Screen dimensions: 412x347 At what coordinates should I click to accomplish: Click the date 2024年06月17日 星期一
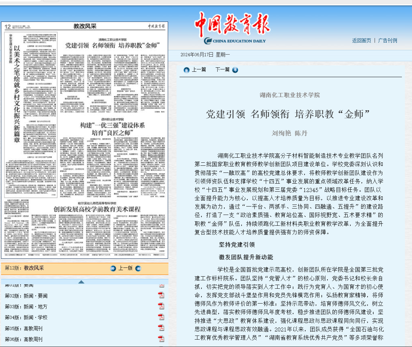point(205,55)
